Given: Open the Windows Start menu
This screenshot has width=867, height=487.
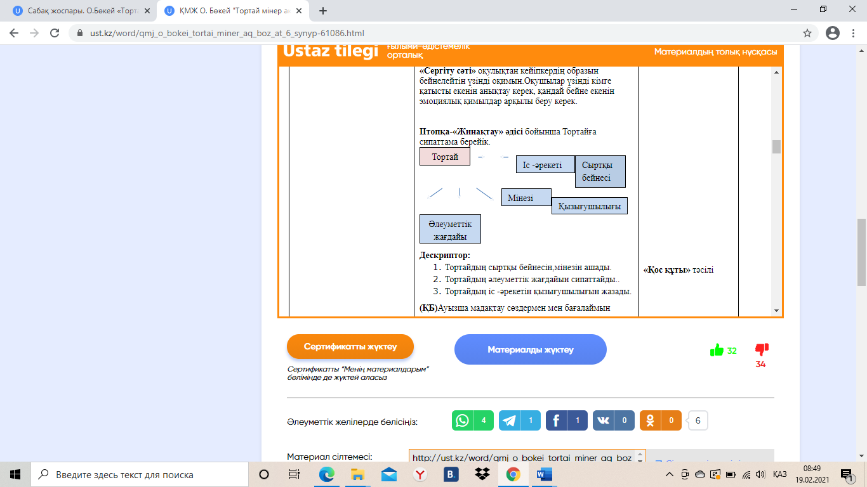Looking at the screenshot, I should [15, 474].
